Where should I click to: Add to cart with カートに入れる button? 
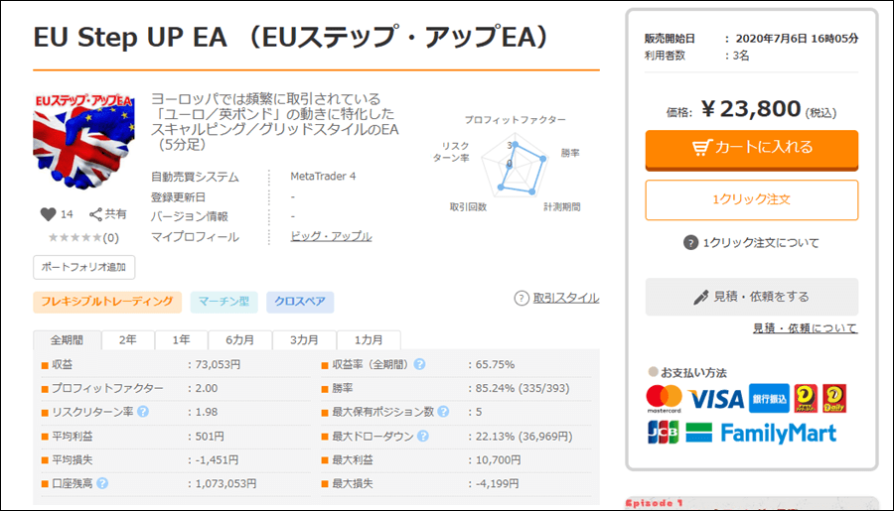(x=751, y=147)
